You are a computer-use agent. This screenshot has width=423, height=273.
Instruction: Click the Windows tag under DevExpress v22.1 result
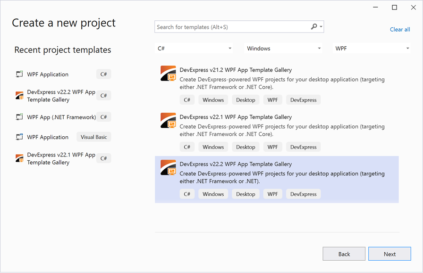(213, 147)
